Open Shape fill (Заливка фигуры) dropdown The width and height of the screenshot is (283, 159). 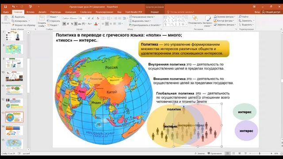[224, 17]
